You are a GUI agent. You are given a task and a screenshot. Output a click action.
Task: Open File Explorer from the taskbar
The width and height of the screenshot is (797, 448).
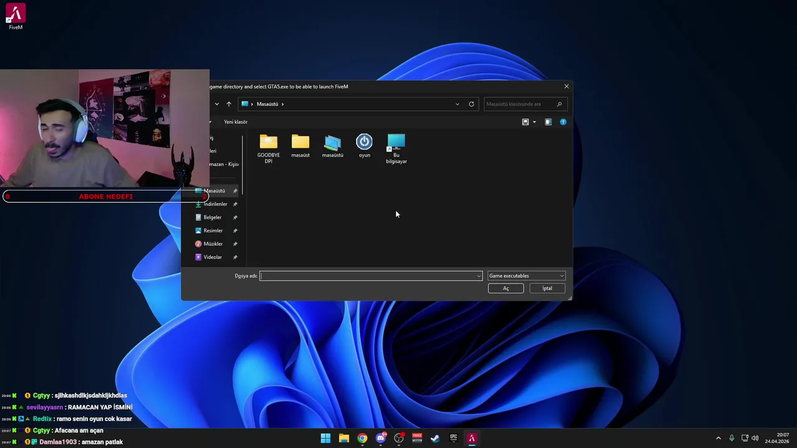pos(344,438)
